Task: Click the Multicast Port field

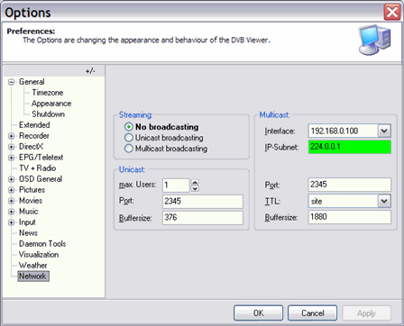Action: (350, 185)
